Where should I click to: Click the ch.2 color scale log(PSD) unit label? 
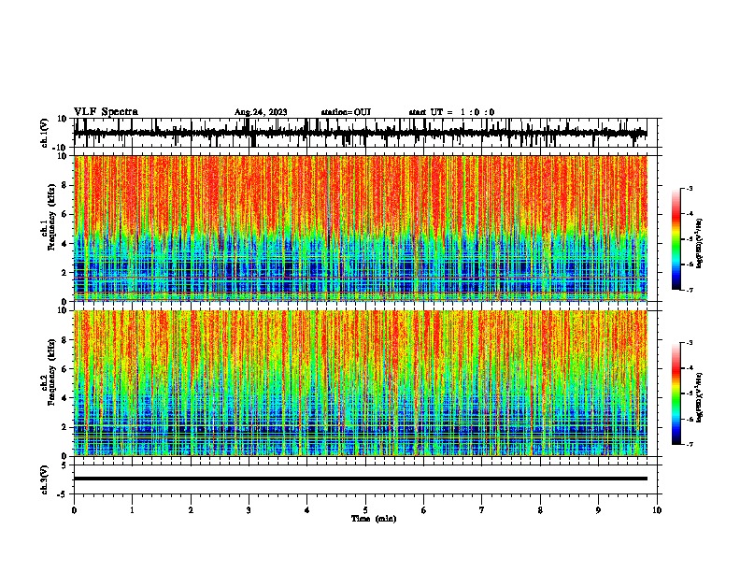700,398
